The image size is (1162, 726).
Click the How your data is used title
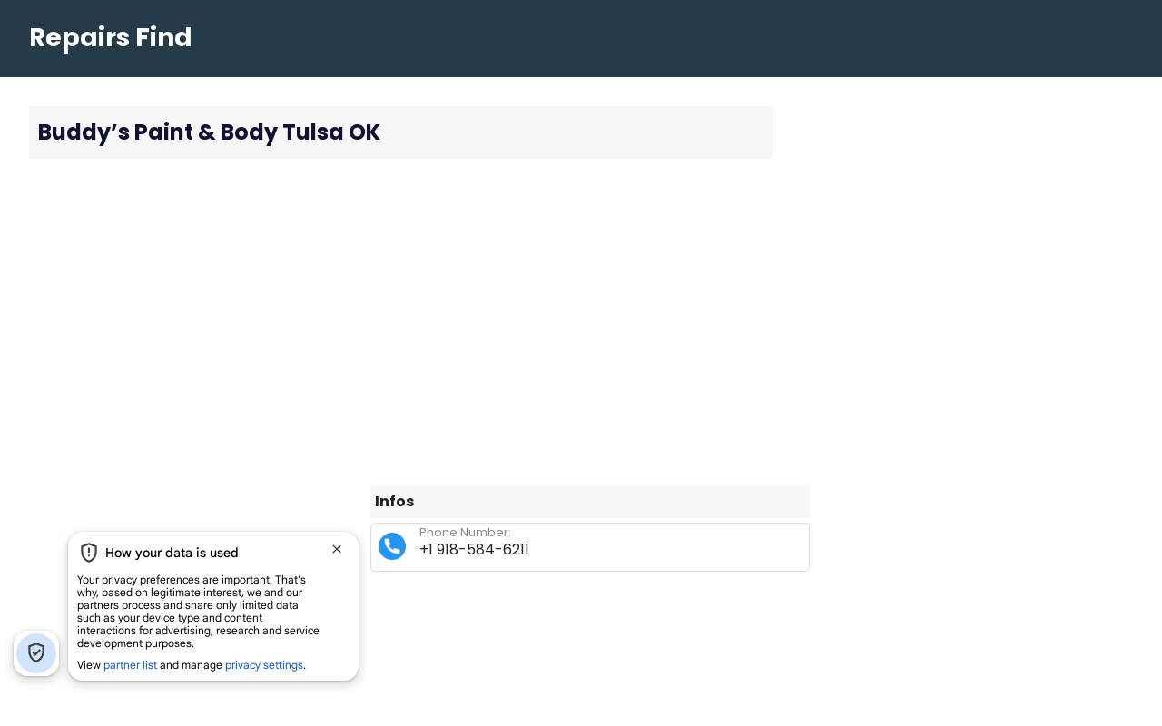coord(172,553)
